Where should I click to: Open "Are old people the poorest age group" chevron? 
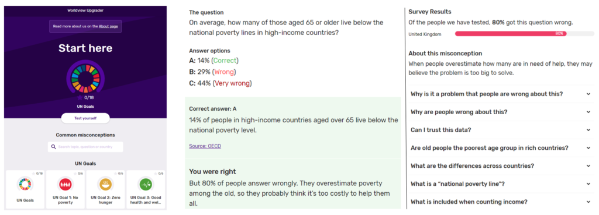coord(588,147)
